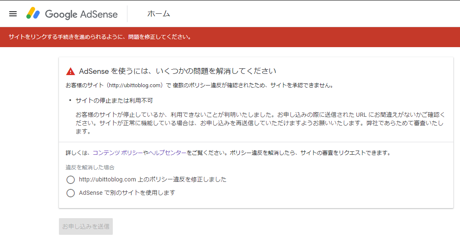Viewport: 460px width, 244px height.
Task: Open the ヘルプセンター link
Action: (167, 153)
